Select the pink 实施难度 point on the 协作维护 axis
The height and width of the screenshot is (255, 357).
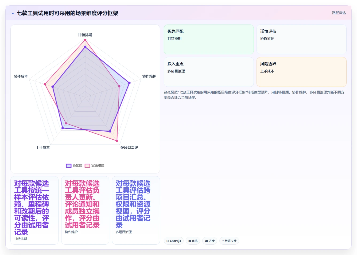[x=119, y=86]
